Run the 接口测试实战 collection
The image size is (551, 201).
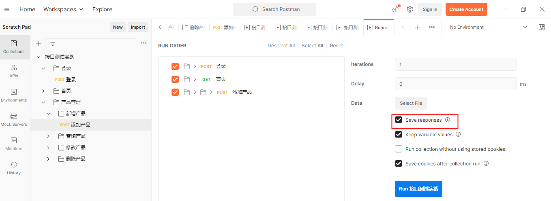(418, 189)
